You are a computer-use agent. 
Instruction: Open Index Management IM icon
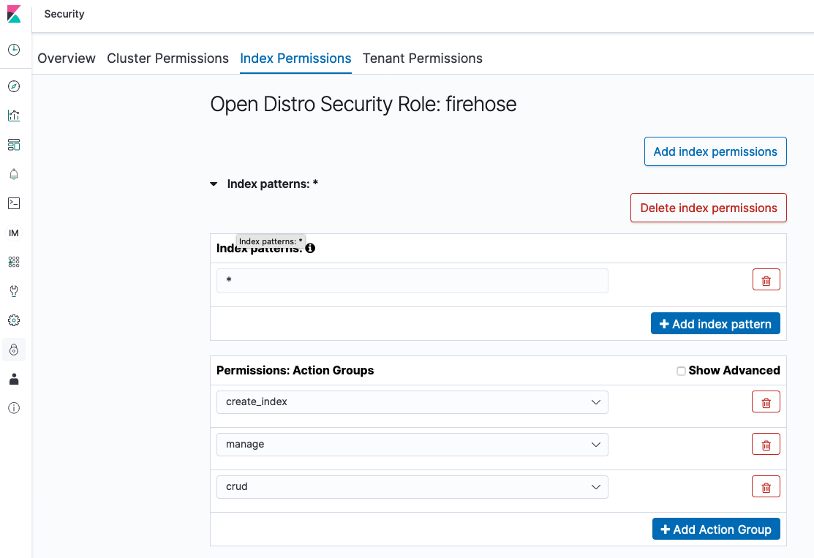pyautogui.click(x=14, y=233)
